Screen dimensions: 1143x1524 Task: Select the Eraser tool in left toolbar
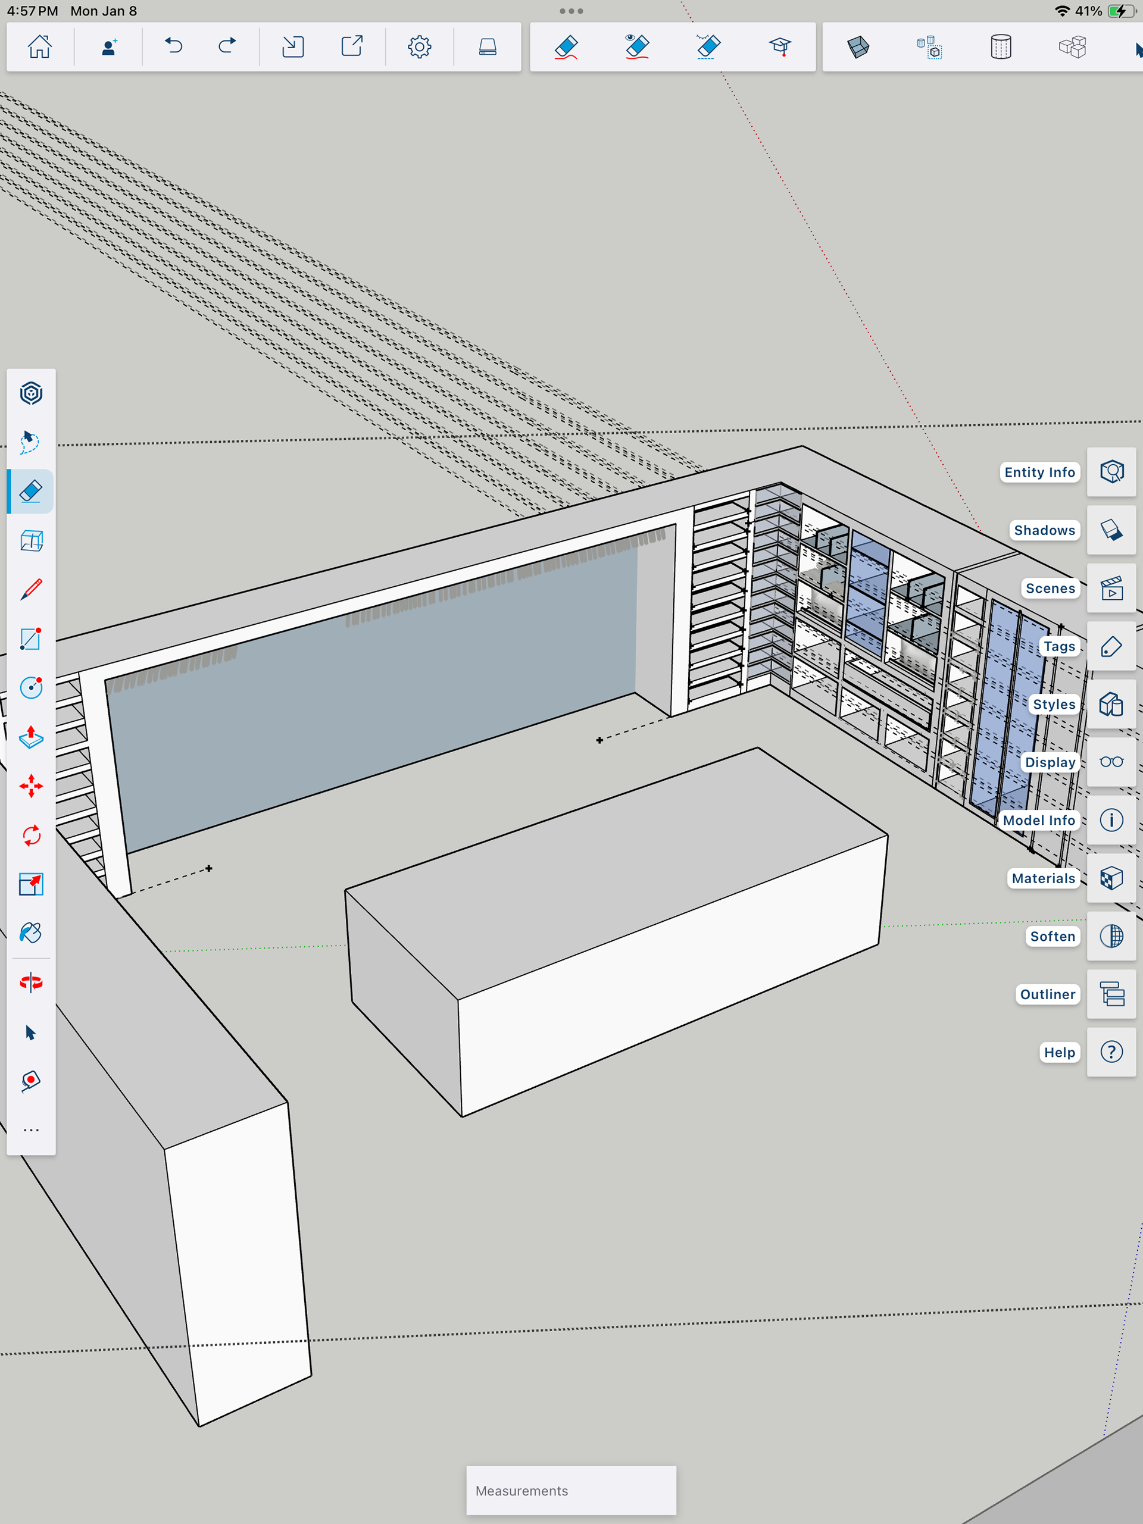(31, 491)
